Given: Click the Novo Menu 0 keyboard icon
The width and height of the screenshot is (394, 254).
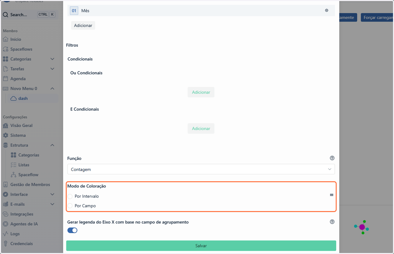Looking at the screenshot, I should pos(5,88).
